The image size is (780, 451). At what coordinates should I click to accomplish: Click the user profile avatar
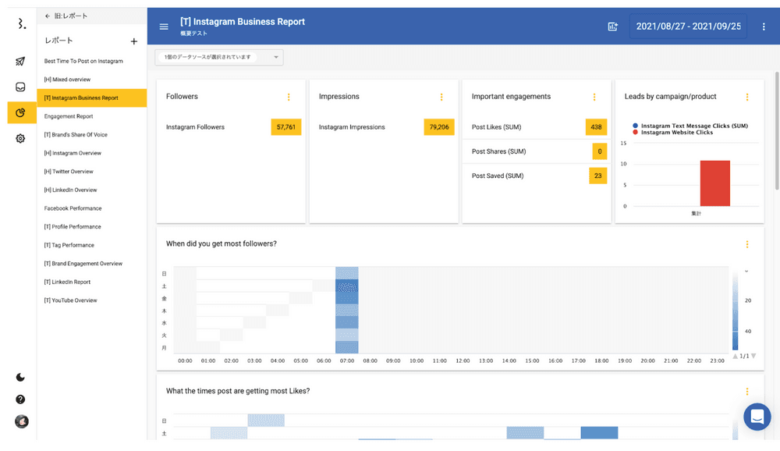click(22, 422)
